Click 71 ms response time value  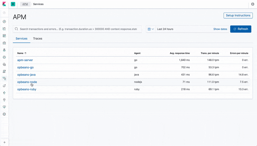point(186,82)
